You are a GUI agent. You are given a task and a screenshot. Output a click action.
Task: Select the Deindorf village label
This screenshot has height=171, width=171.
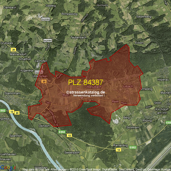pyautogui.click(x=44, y=126)
